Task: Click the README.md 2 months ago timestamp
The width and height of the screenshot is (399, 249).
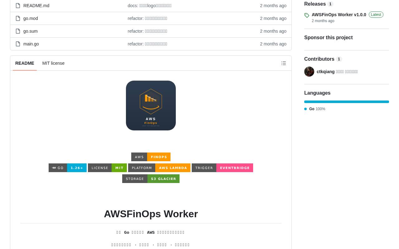Action: pos(273,6)
